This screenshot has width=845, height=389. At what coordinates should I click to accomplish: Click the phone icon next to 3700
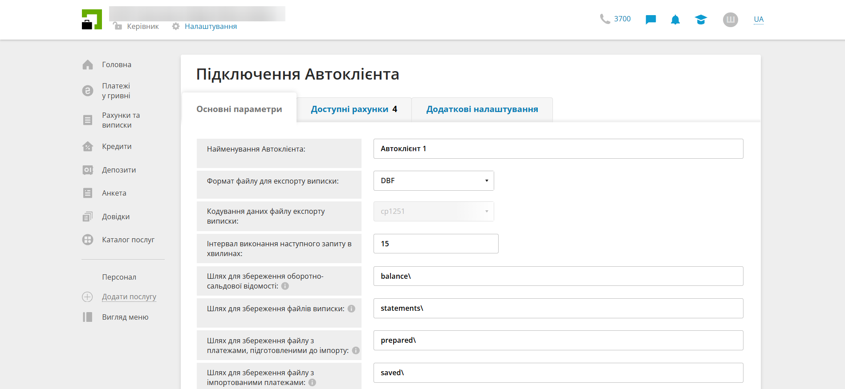pyautogui.click(x=605, y=19)
